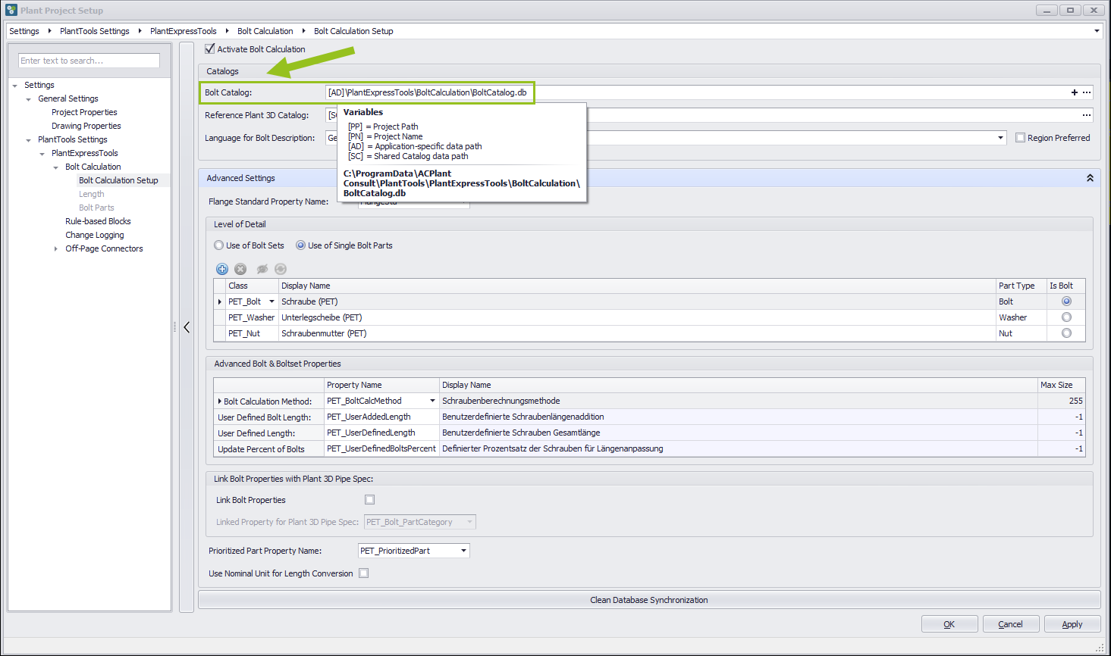Screen dimensions: 1111x656
Task: Click the PlantExpressTools breadcrumb item
Action: tap(184, 31)
